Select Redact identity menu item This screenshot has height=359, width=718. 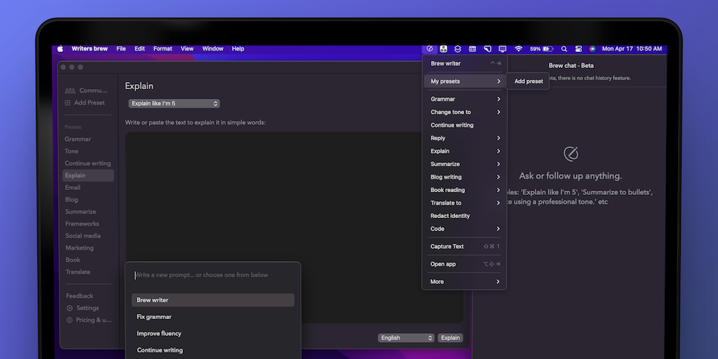[x=464, y=216]
